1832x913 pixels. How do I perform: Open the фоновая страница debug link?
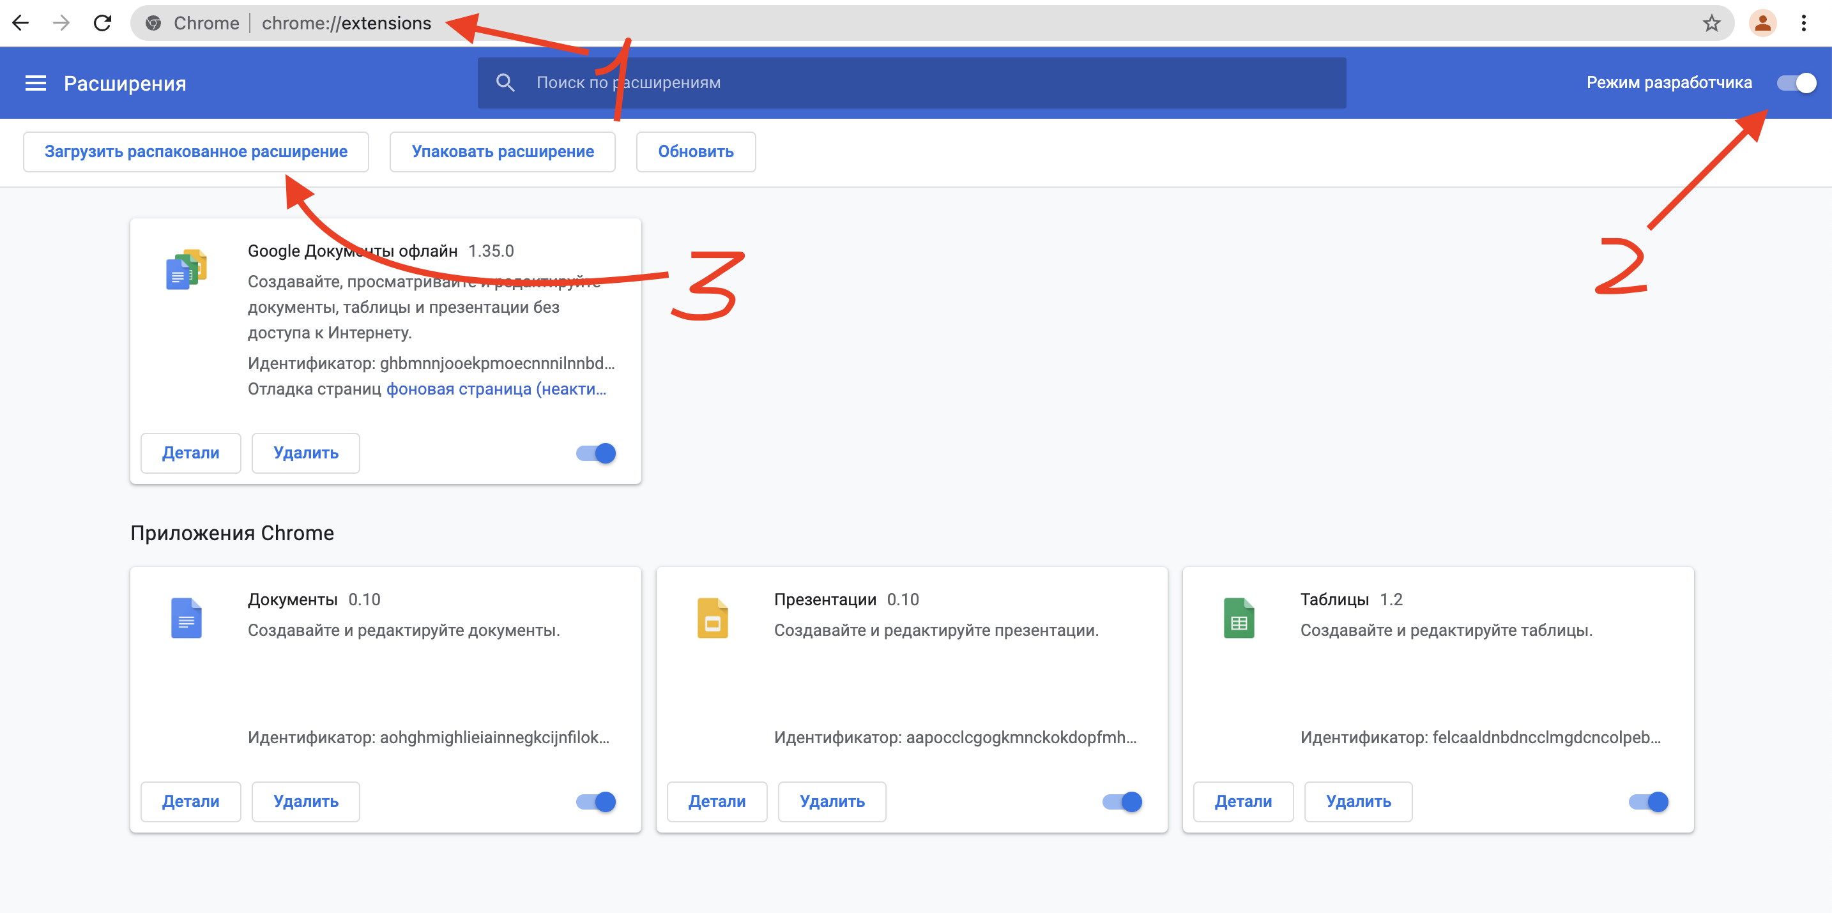496,389
